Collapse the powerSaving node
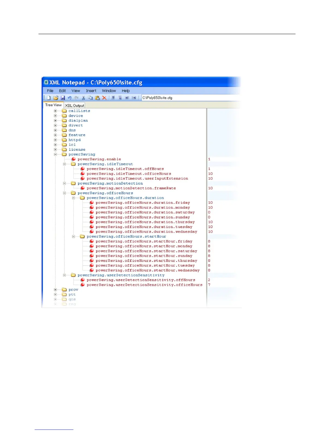Screen dimensions: 334x432 [55, 154]
